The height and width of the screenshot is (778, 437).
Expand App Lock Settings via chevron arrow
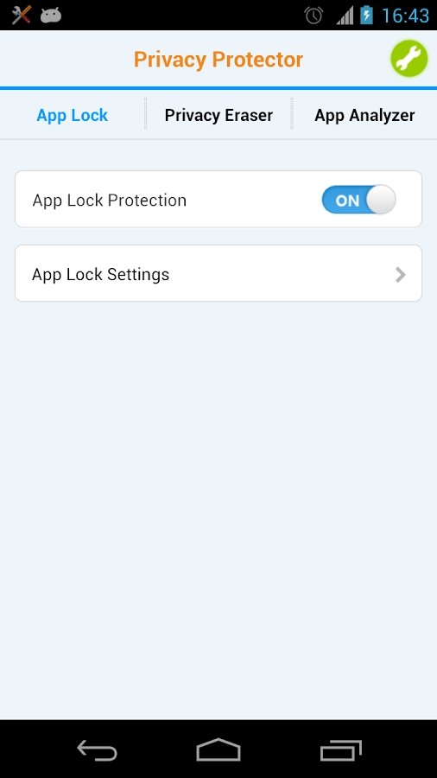tap(401, 274)
